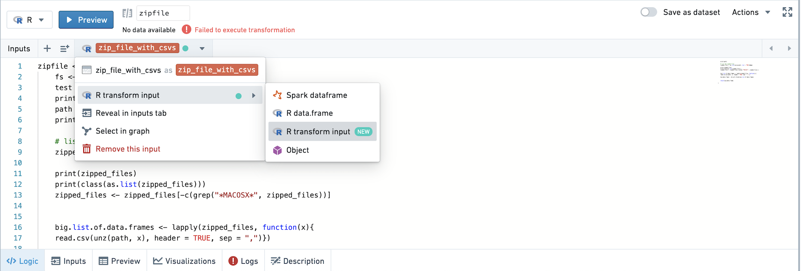This screenshot has width=803, height=271.
Task: Click the "*MACOSX*" string in code
Action: tap(236, 195)
